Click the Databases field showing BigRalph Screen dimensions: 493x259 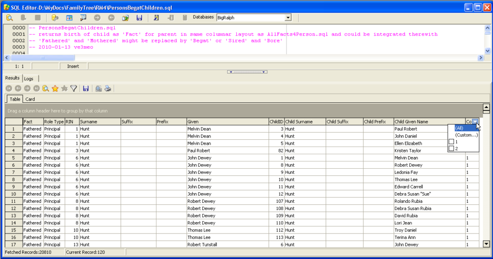250,18
